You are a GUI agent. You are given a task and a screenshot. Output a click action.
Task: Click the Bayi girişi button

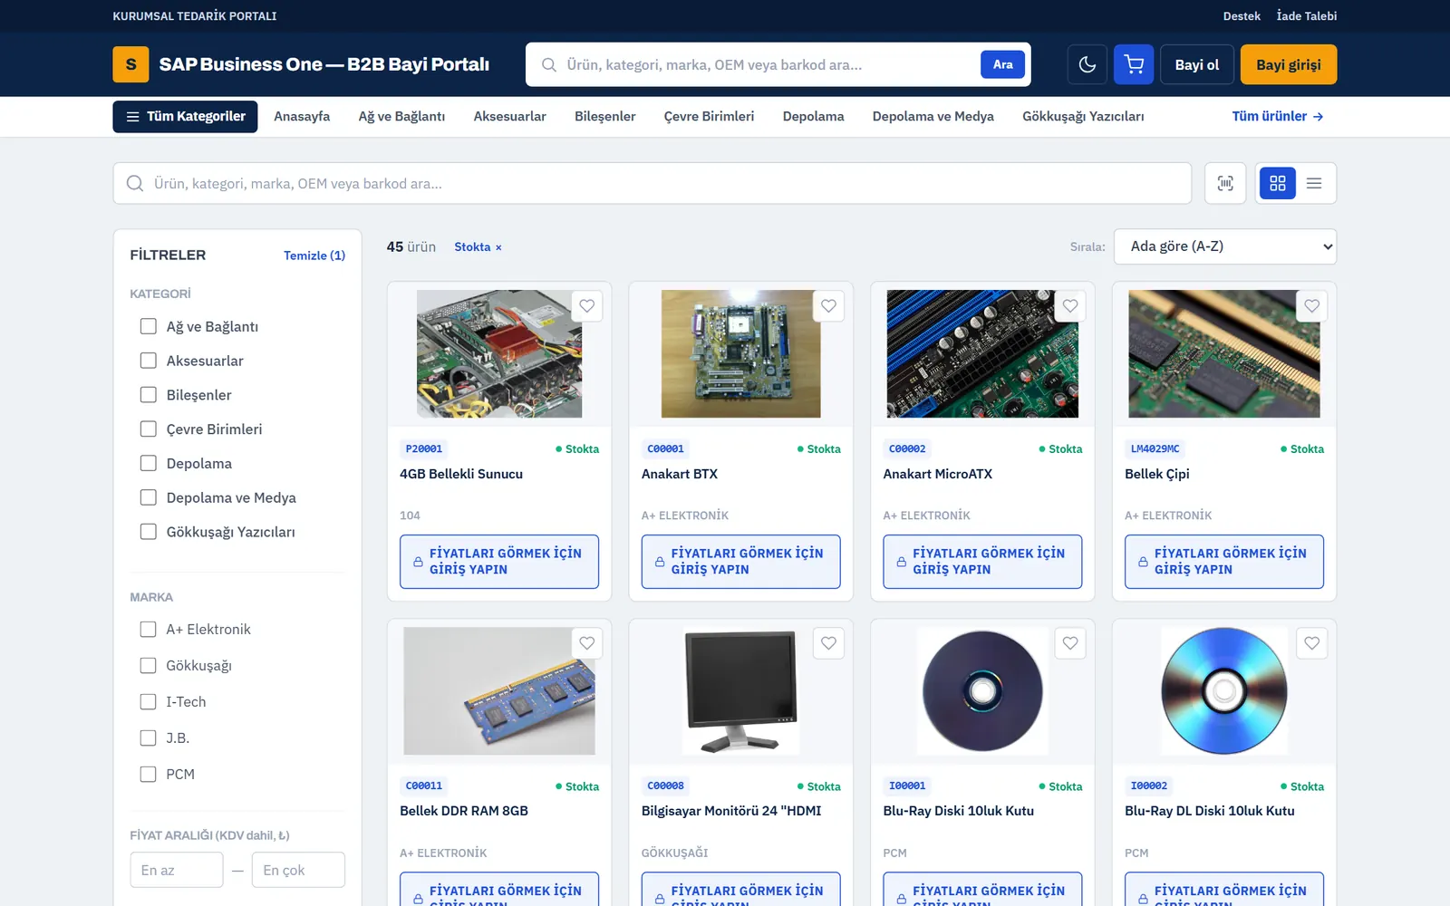coord(1289,64)
